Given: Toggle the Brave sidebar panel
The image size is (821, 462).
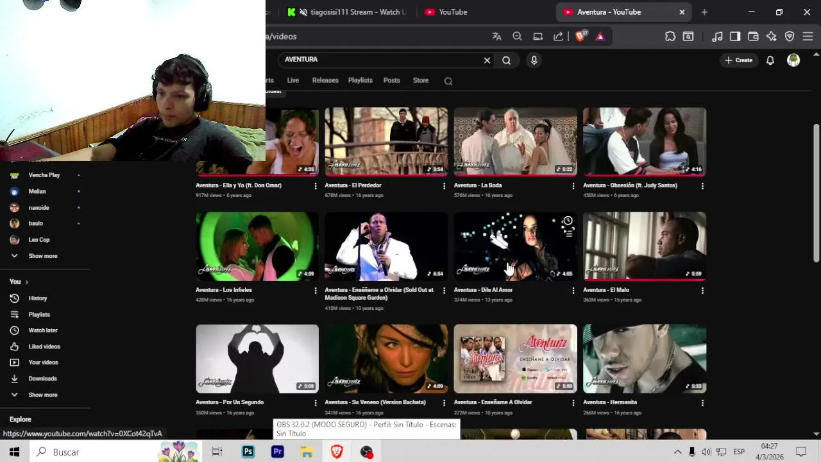Looking at the screenshot, I should pyautogui.click(x=735, y=37).
